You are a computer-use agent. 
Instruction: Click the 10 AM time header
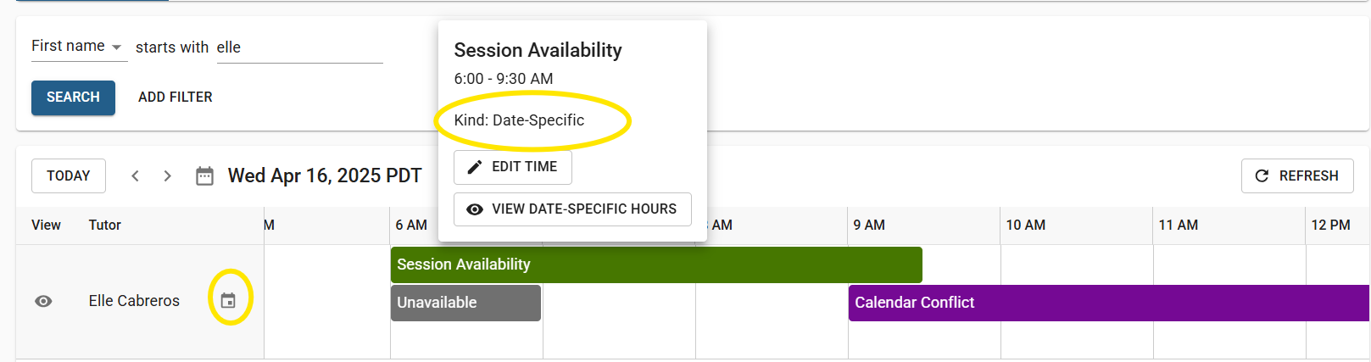click(1025, 225)
